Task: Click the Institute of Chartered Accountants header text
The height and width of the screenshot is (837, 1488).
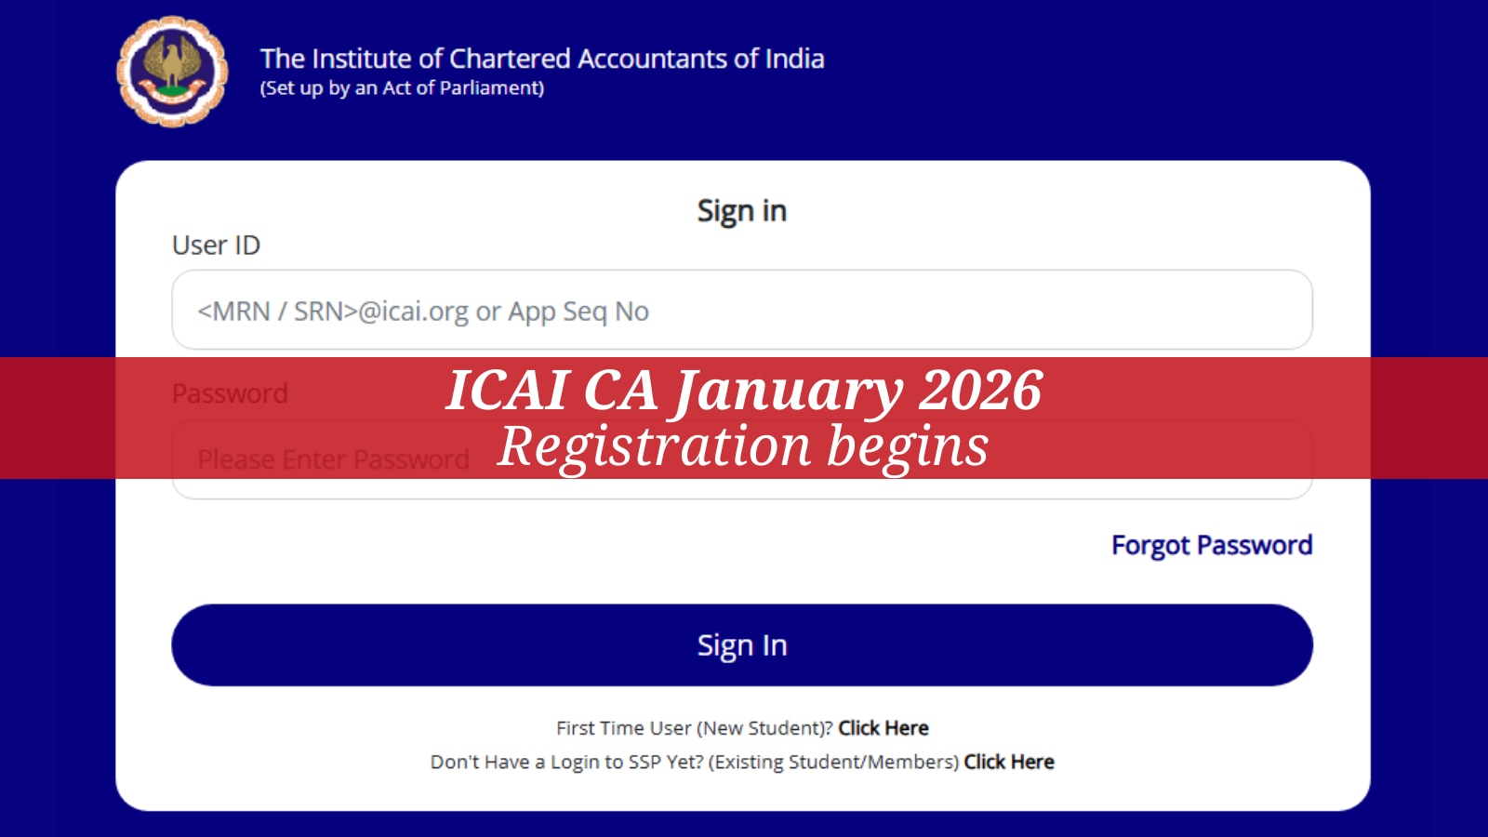Action: pos(542,59)
